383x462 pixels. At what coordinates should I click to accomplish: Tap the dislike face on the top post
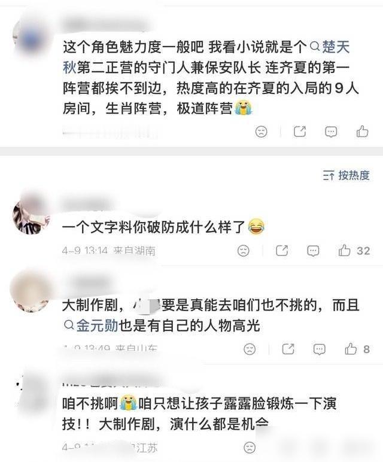click(x=262, y=132)
